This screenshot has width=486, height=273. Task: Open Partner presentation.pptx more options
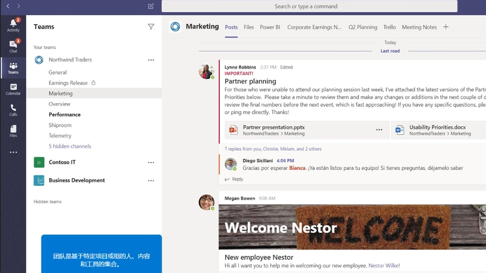click(x=379, y=130)
